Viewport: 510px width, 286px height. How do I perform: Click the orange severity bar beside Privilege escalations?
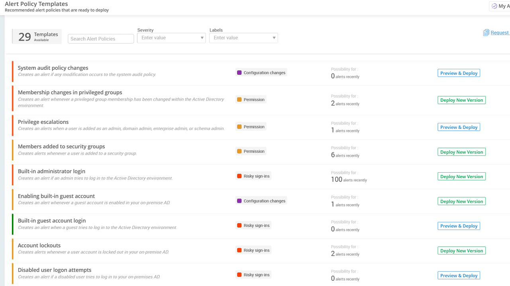click(12, 125)
